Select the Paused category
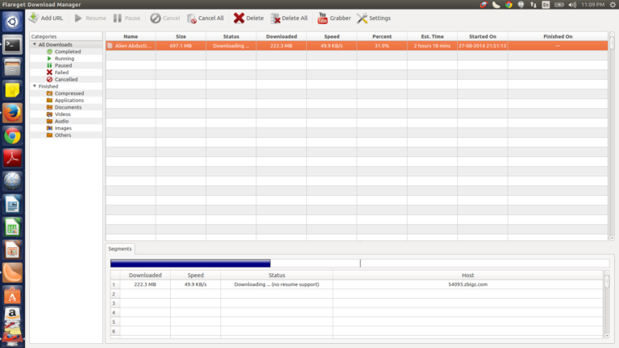This screenshot has width=619, height=348. coord(63,65)
